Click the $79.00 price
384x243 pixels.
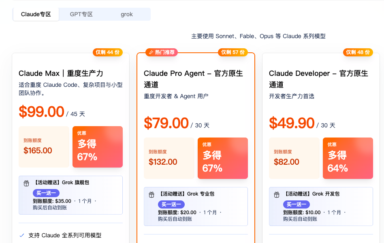166,123
